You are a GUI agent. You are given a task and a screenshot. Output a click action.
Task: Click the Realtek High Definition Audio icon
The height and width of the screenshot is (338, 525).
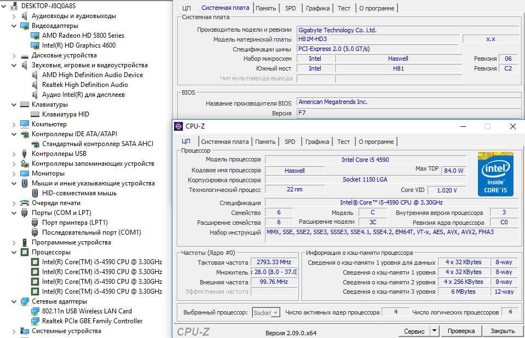click(x=35, y=85)
